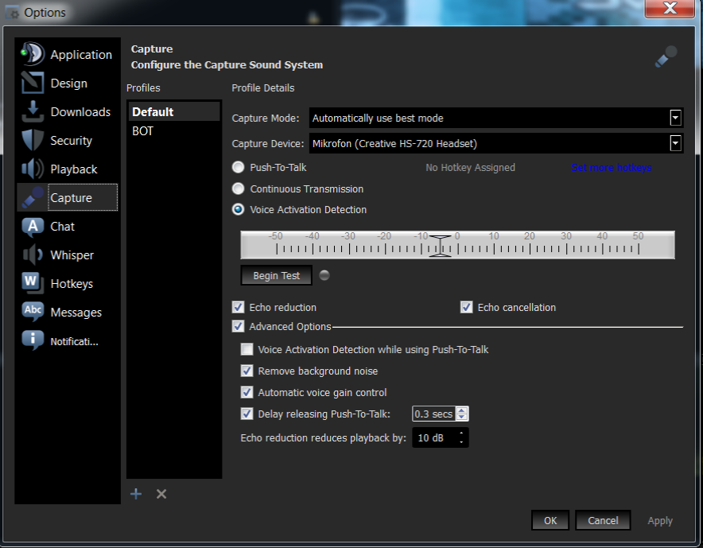Image resolution: width=703 pixels, height=548 pixels.
Task: Click the Options window title icon
Action: pos(12,13)
